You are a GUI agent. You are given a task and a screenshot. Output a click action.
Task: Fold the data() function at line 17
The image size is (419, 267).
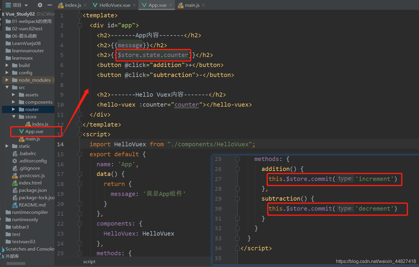[80, 174]
